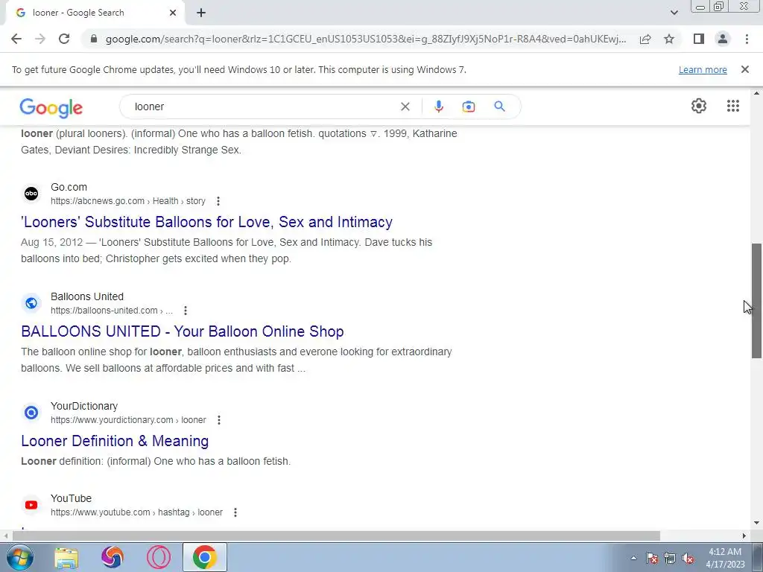The image size is (763, 572).
Task: Click the YouTube favicon
Action: (x=31, y=505)
